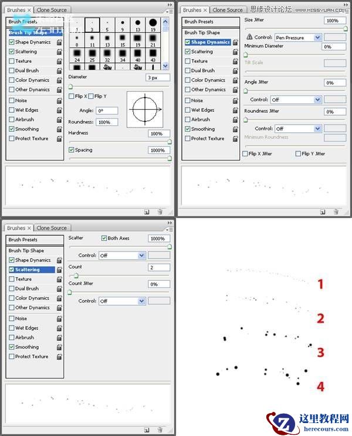Click brush list scrollbar down arrow

(165, 66)
